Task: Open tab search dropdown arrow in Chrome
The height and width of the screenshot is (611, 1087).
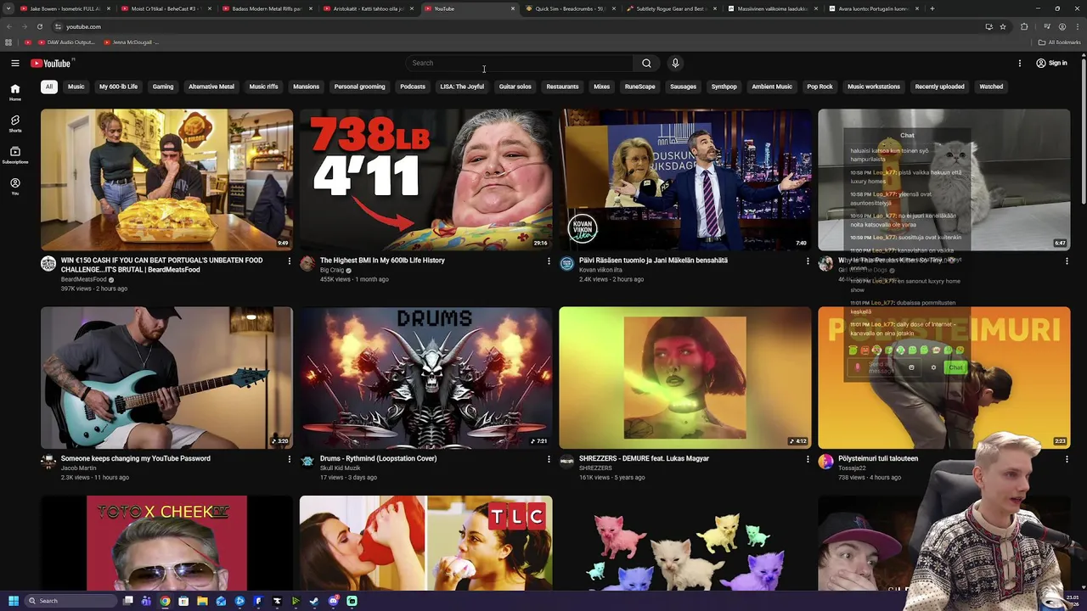Action: (x=8, y=8)
